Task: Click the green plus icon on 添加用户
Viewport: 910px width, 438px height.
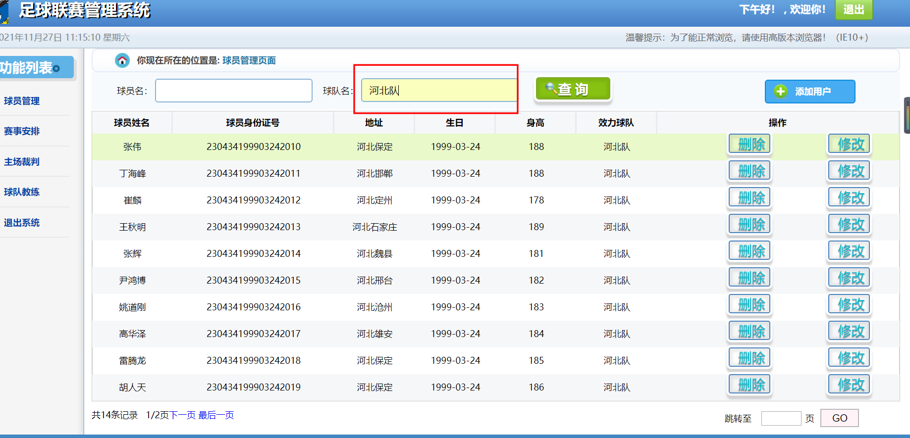Action: 781,91
